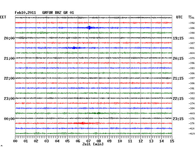The width and height of the screenshot is (196, 149).
Task: Select the 21:00 CET time label
Action: (x=9, y=59)
